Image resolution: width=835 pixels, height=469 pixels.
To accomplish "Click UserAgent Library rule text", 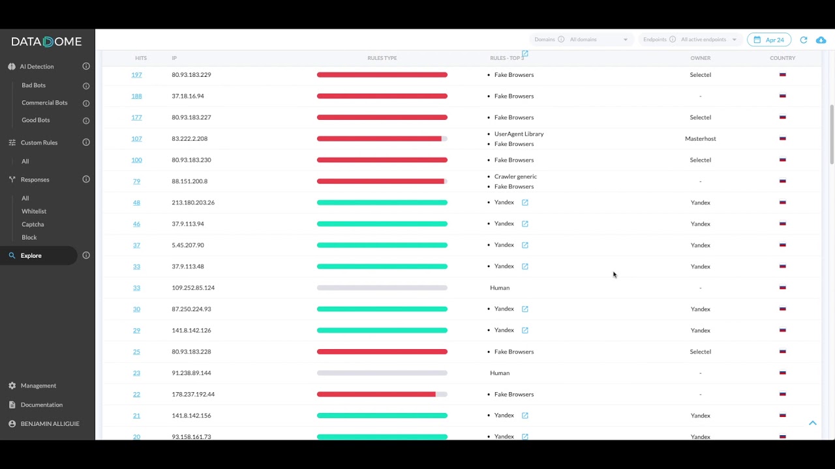I will tap(519, 134).
